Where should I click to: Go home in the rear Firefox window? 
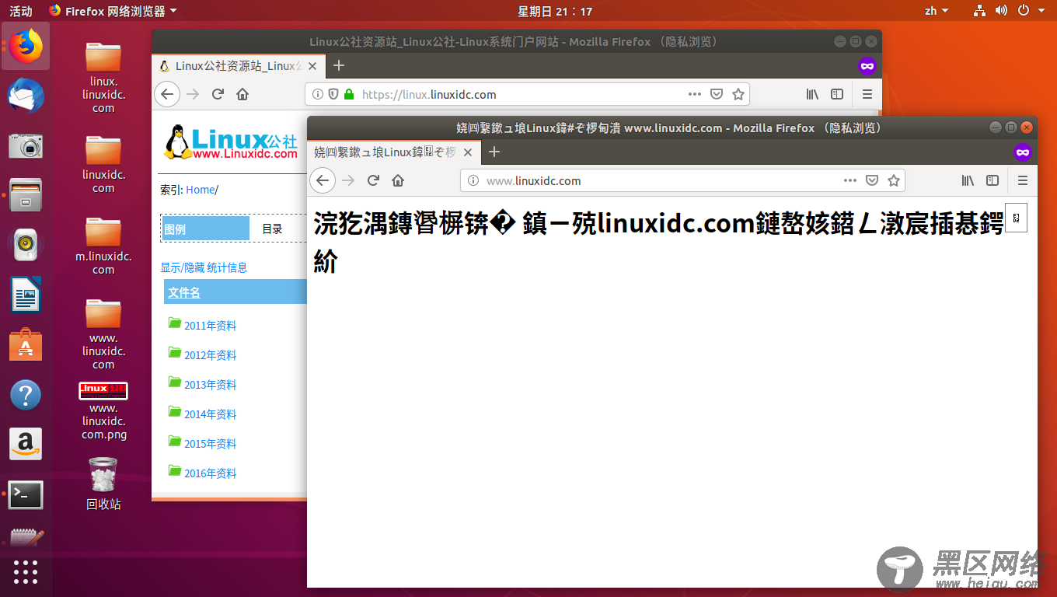(x=242, y=94)
